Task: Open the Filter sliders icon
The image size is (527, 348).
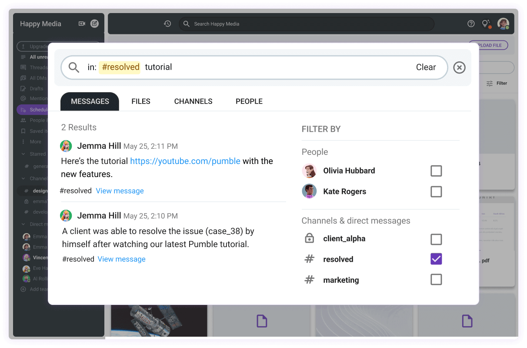Action: point(490,83)
